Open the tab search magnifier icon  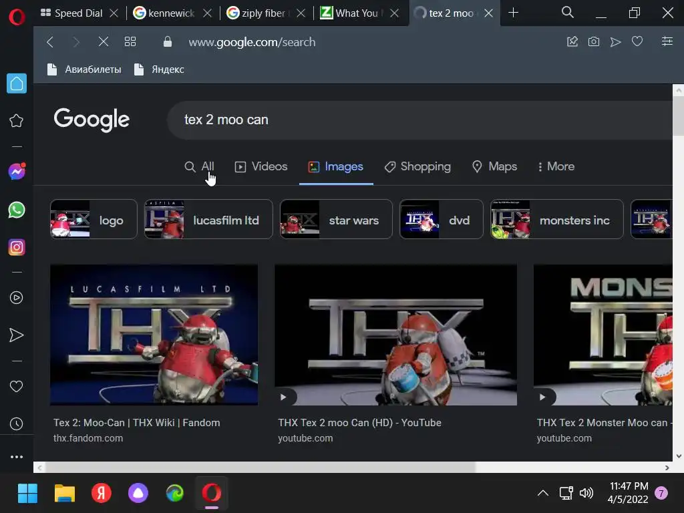pos(568,12)
